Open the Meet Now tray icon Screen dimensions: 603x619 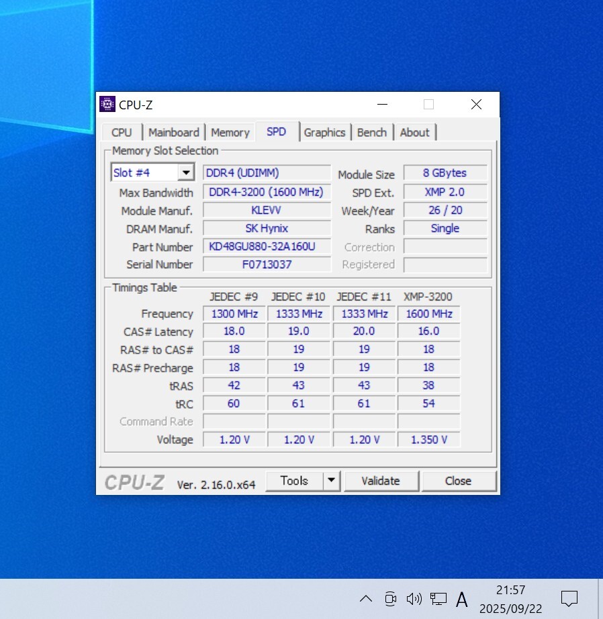point(390,599)
